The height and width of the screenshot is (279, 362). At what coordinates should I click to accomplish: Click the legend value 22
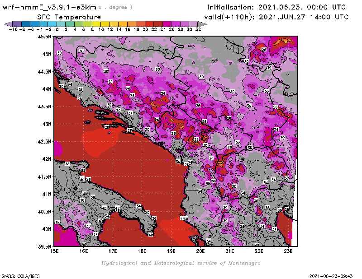[x=154, y=29]
